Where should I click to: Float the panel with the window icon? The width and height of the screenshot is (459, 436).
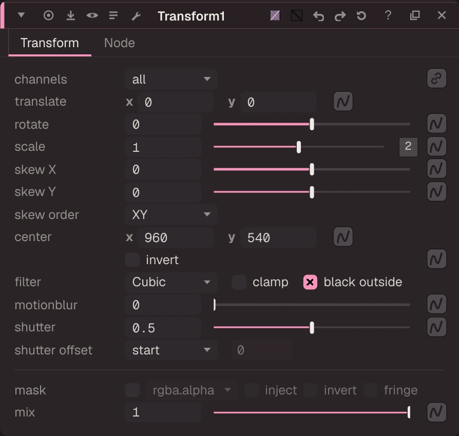click(415, 15)
